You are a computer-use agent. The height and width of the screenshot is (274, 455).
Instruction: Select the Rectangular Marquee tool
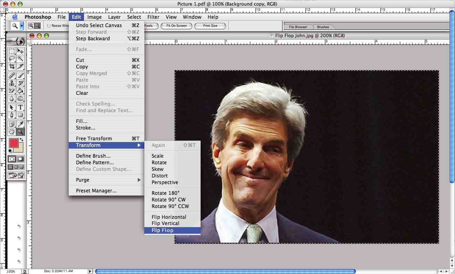click(x=12, y=51)
